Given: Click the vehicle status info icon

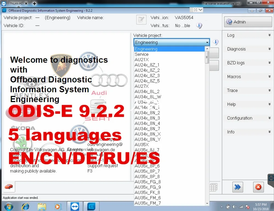Looking at the screenshot, I should click(199, 26).
